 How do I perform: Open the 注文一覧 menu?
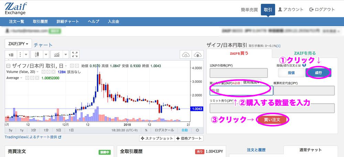[17, 21]
